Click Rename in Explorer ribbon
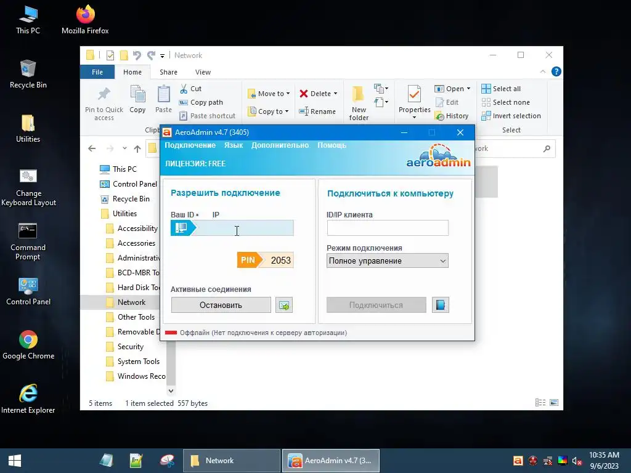 [x=317, y=111]
